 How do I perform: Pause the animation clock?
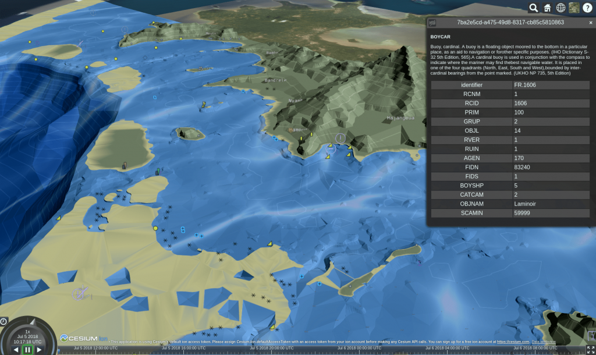27,350
